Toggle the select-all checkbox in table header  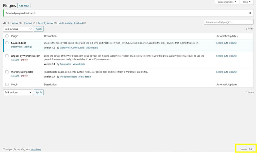pyautogui.click(x=7, y=36)
